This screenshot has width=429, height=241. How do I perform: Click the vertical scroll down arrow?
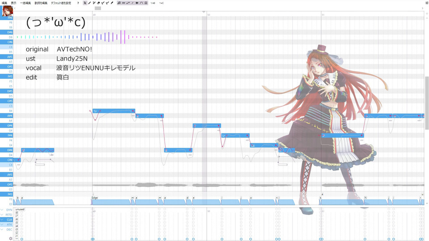pyautogui.click(x=427, y=204)
